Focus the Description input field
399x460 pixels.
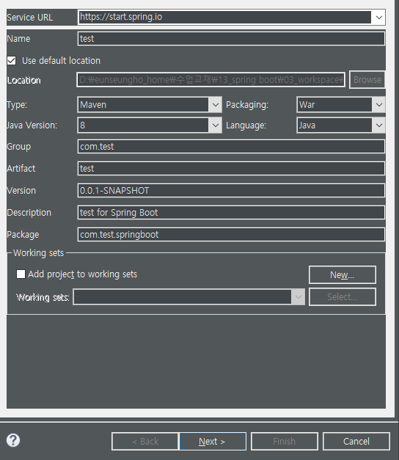click(x=231, y=213)
